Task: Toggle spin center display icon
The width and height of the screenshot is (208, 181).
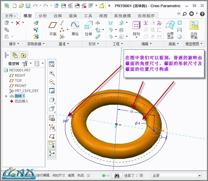Action: pos(52,154)
